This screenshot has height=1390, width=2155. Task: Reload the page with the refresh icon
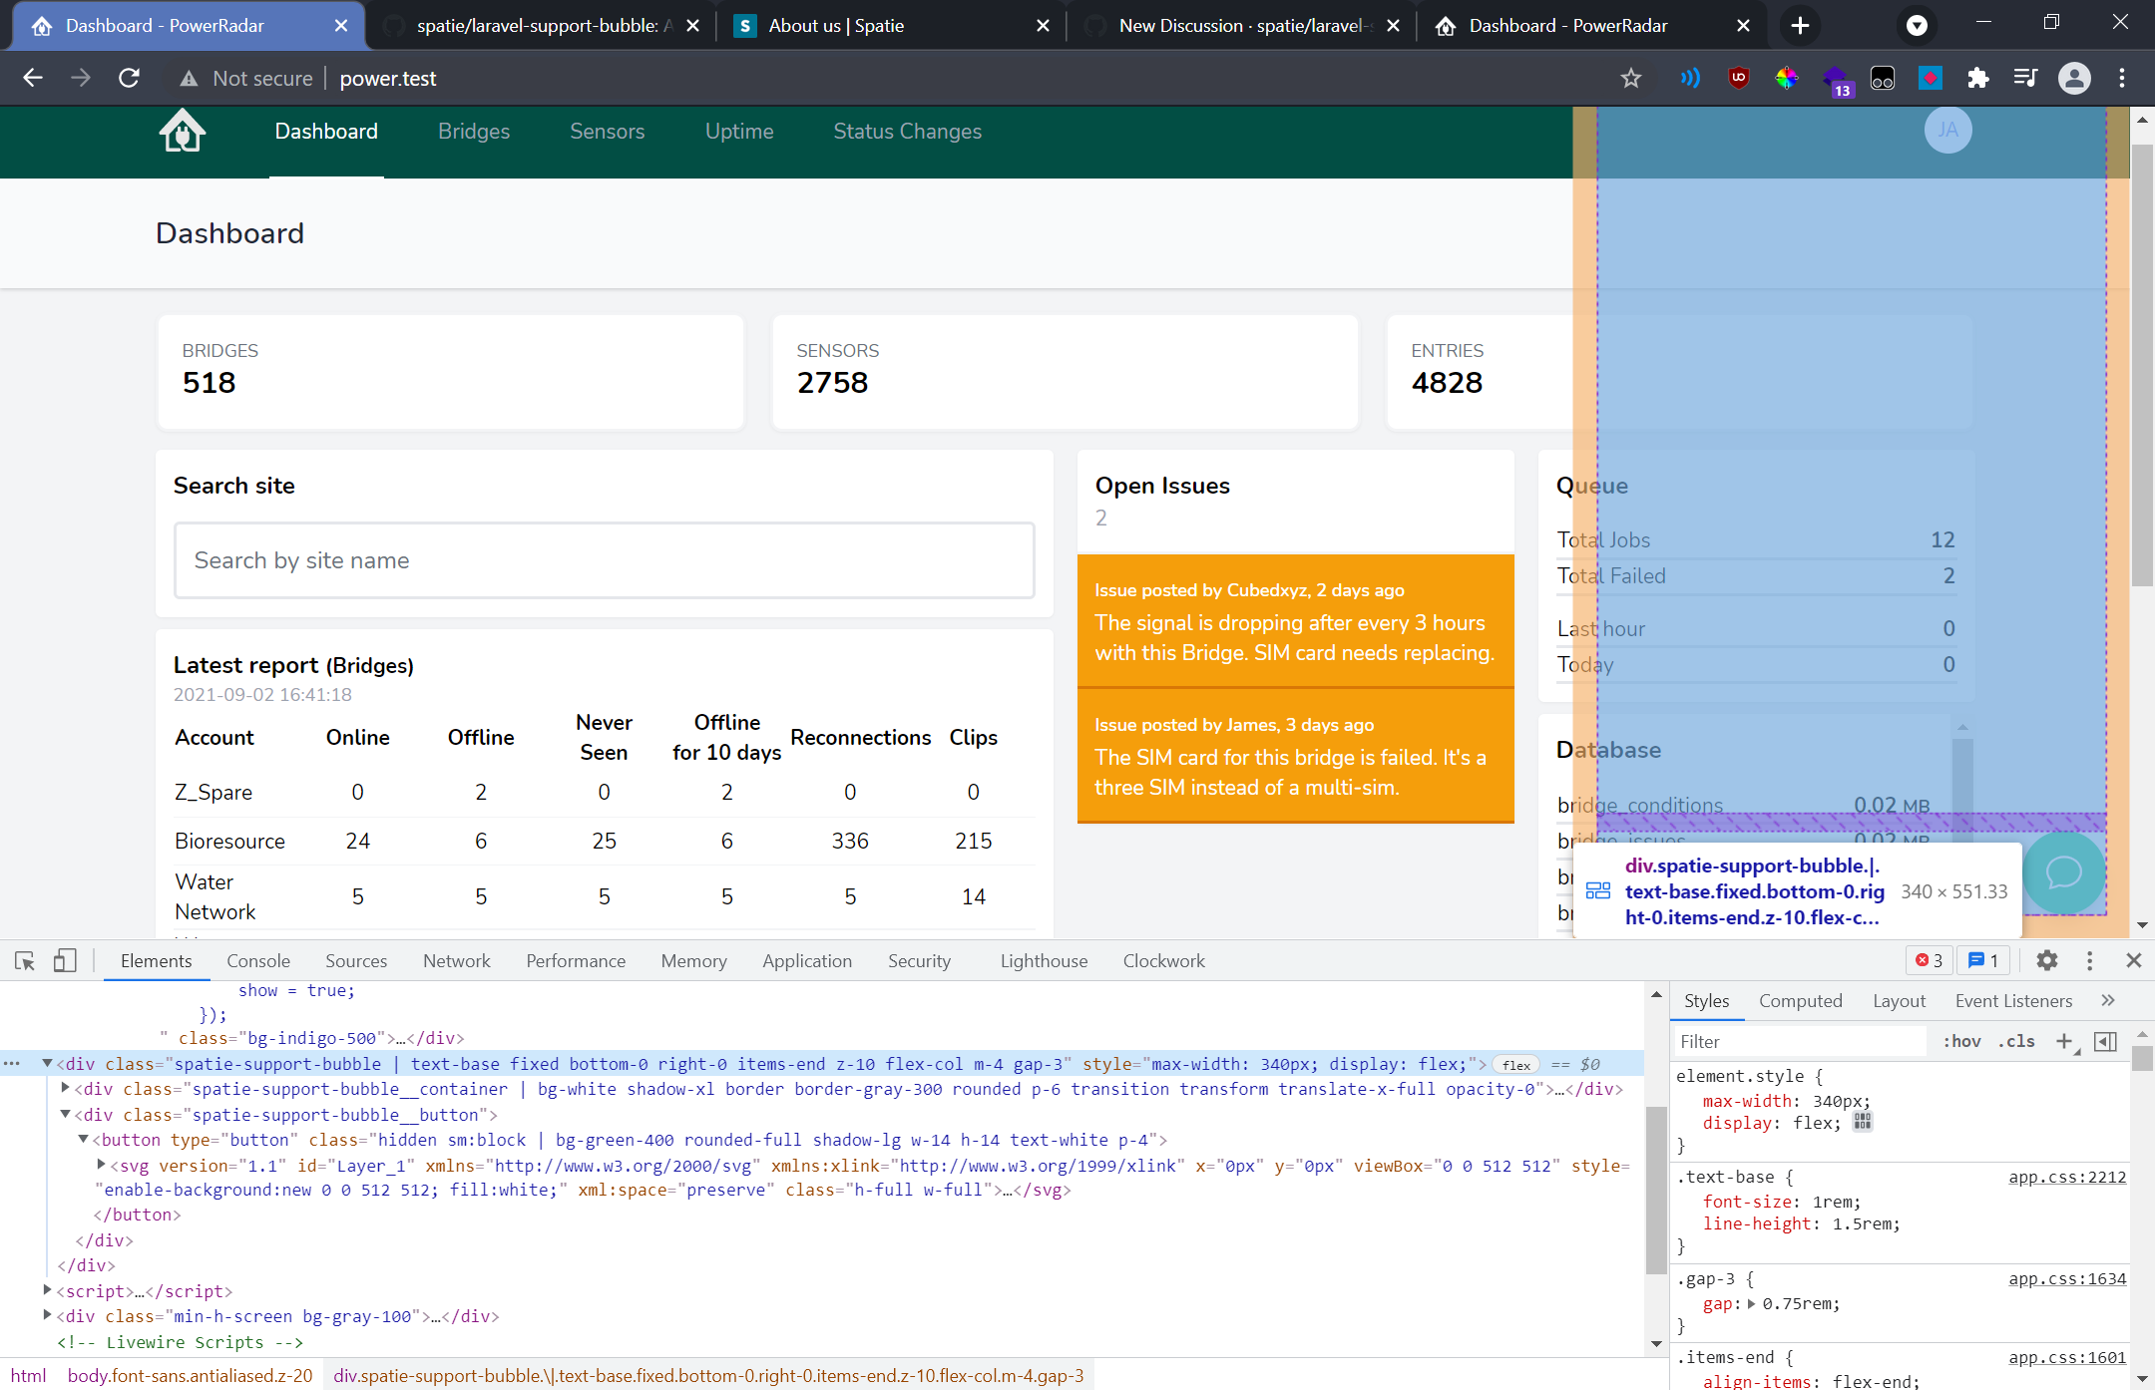point(129,78)
